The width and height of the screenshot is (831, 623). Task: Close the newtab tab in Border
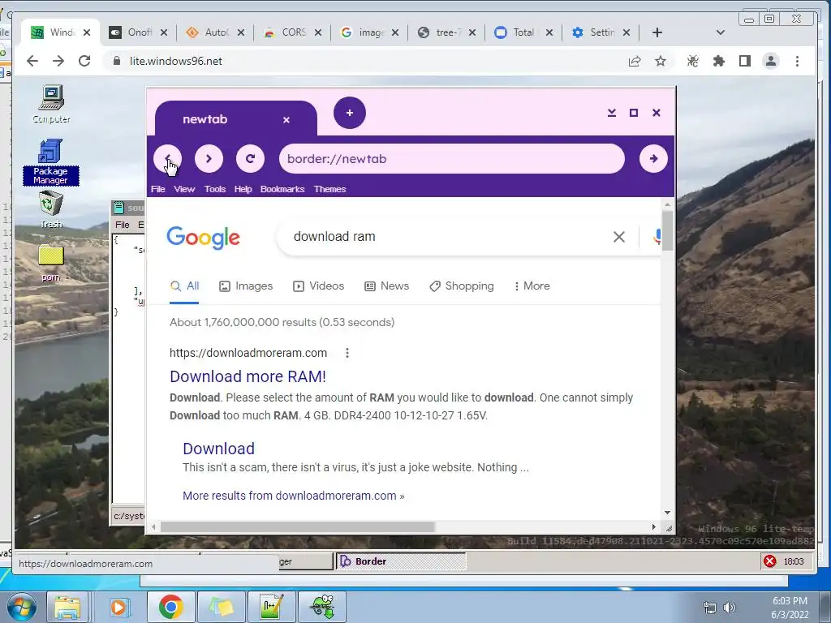pos(286,120)
